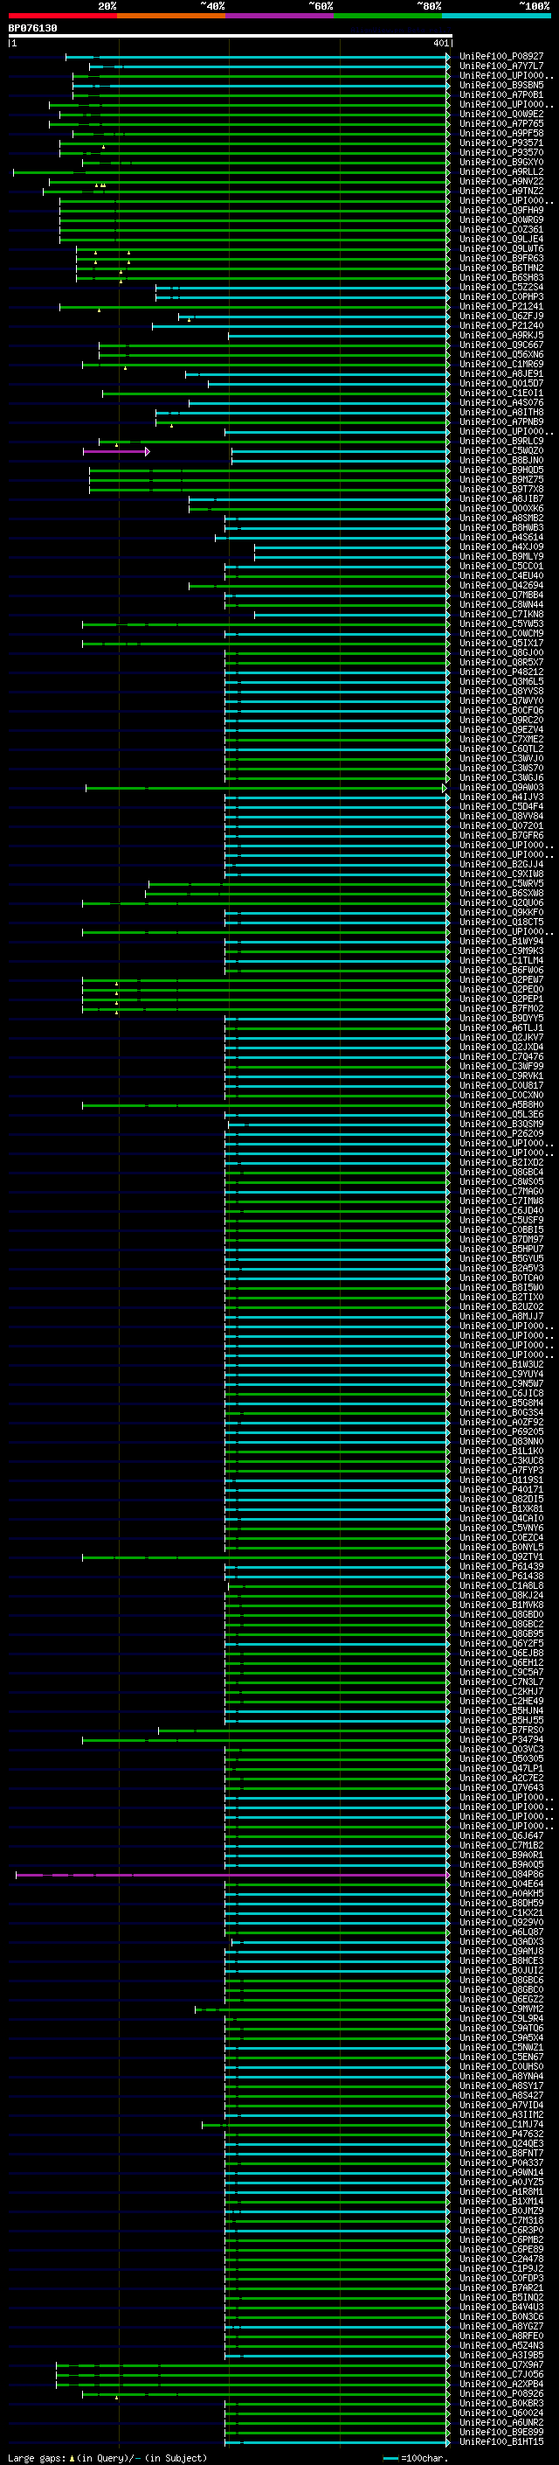Image resolution: width=559 pixels, height=2465 pixels.
Task: Open hit UniRef100_B9SBN5
Action: 500,85
